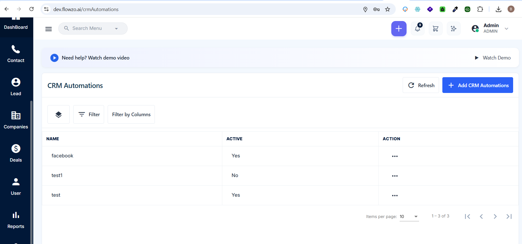522x244 pixels.
Task: Click the Yes value for facebook
Action: pyautogui.click(x=236, y=156)
